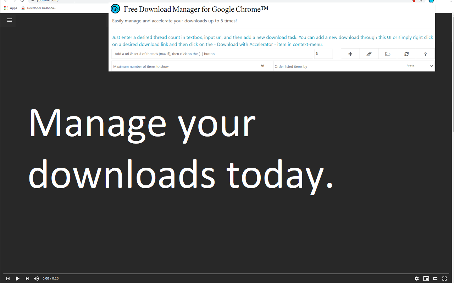Screen dimensions: 454x283
Task: Open the downloads folder icon
Action: pyautogui.click(x=388, y=54)
